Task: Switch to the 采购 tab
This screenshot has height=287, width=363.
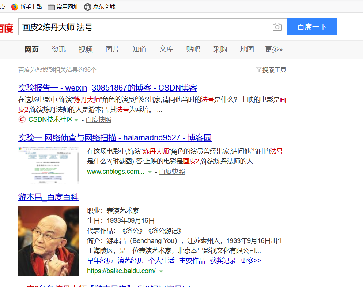Action: pyautogui.click(x=220, y=49)
